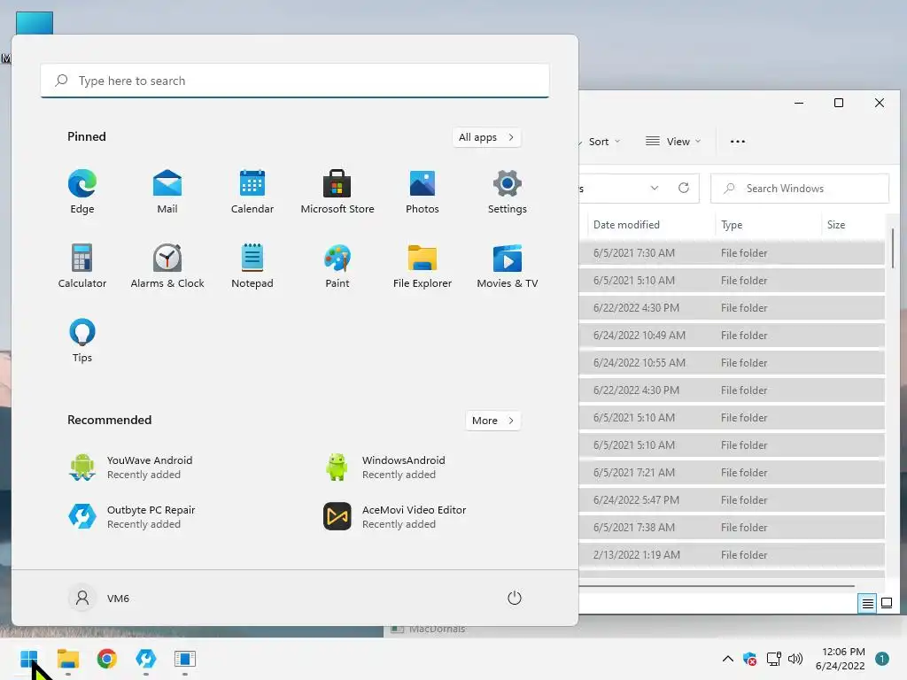Image resolution: width=907 pixels, height=680 pixels.
Task: Click File Explorer horizontal scrollbar
Action: point(717,586)
